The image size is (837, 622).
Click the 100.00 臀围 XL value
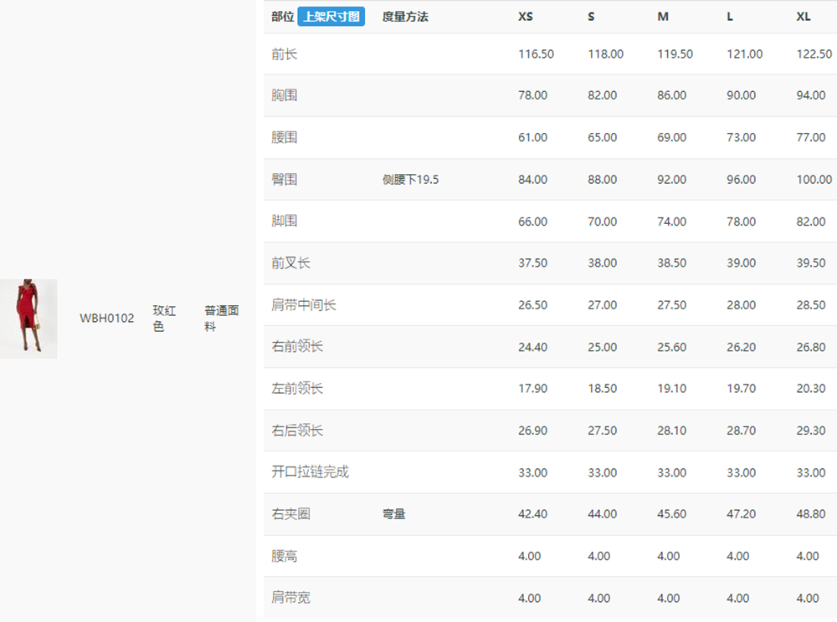(x=814, y=180)
